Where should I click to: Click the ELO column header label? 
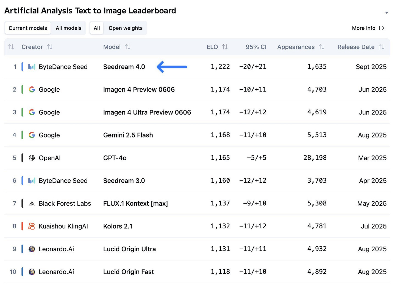[212, 47]
